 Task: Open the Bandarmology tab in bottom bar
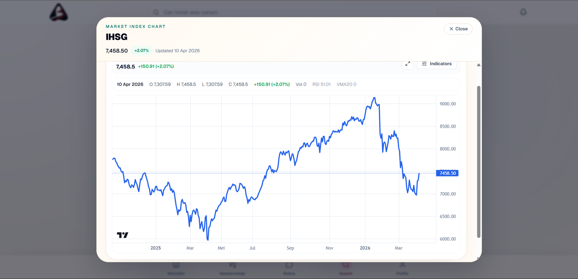[232, 268]
